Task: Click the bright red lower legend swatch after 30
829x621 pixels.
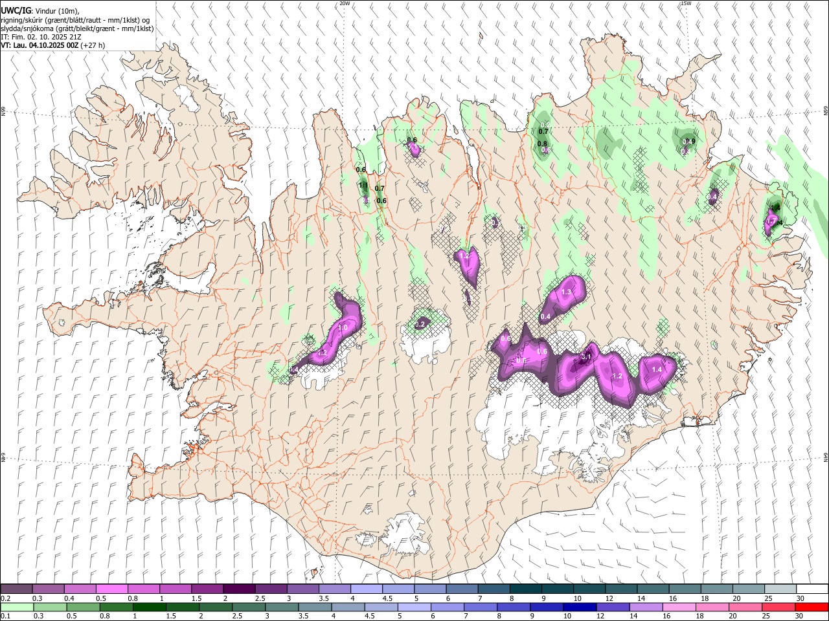Action: tap(812, 607)
